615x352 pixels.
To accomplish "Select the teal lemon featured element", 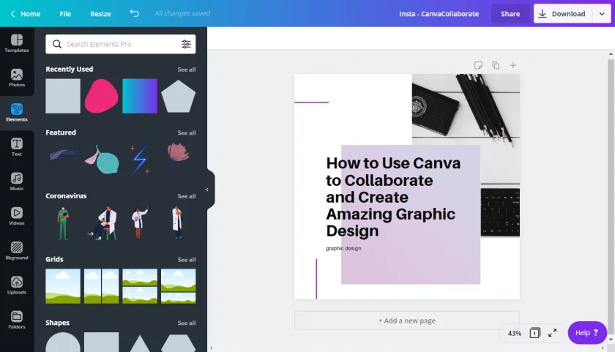I will point(102,160).
